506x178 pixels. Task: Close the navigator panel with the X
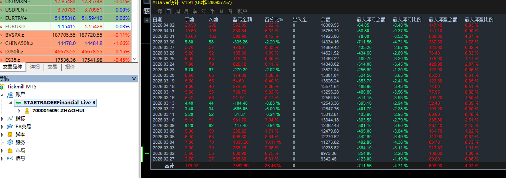point(134,78)
